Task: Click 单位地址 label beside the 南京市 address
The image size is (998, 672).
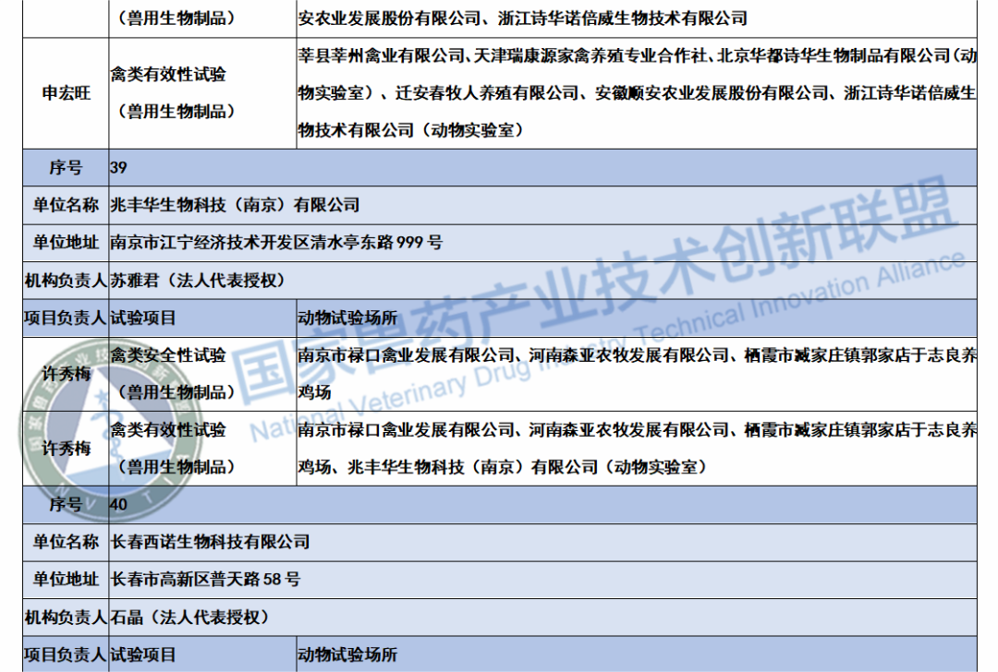Action: (67, 243)
